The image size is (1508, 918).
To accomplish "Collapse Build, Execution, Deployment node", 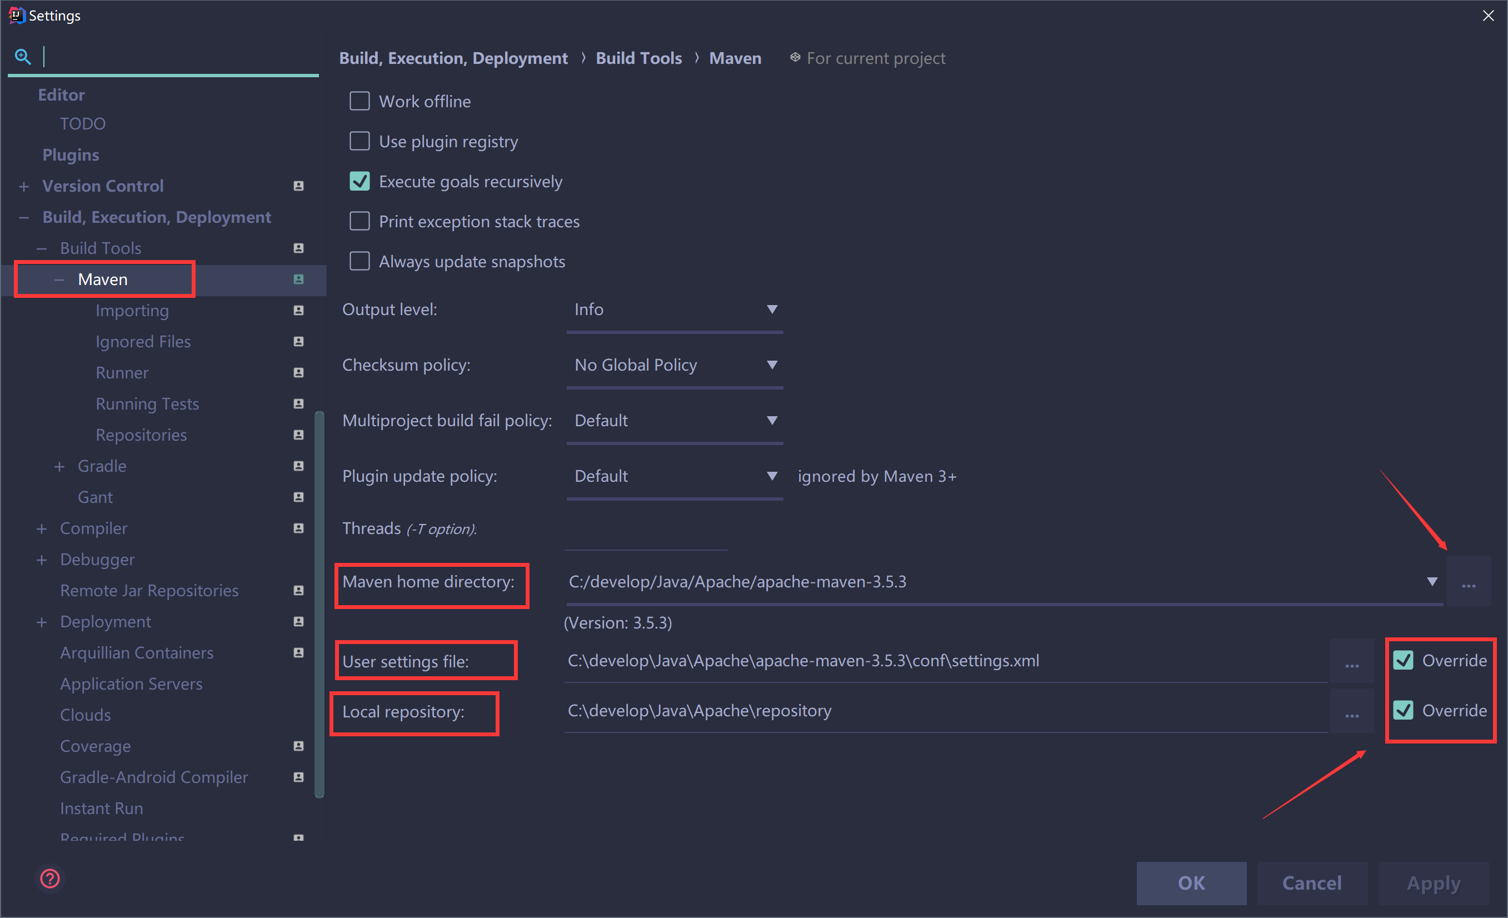I will point(24,217).
